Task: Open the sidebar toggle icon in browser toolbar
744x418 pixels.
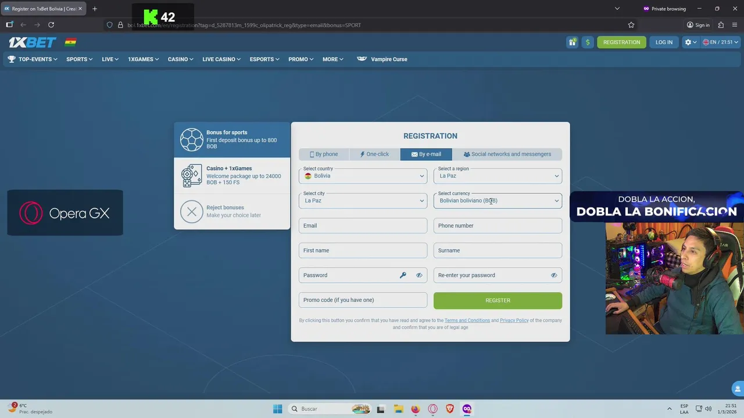Action: 9,25
